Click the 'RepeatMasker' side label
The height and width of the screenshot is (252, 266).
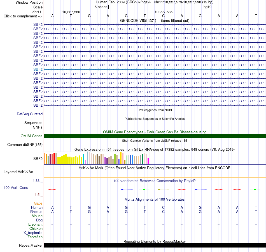31,245
